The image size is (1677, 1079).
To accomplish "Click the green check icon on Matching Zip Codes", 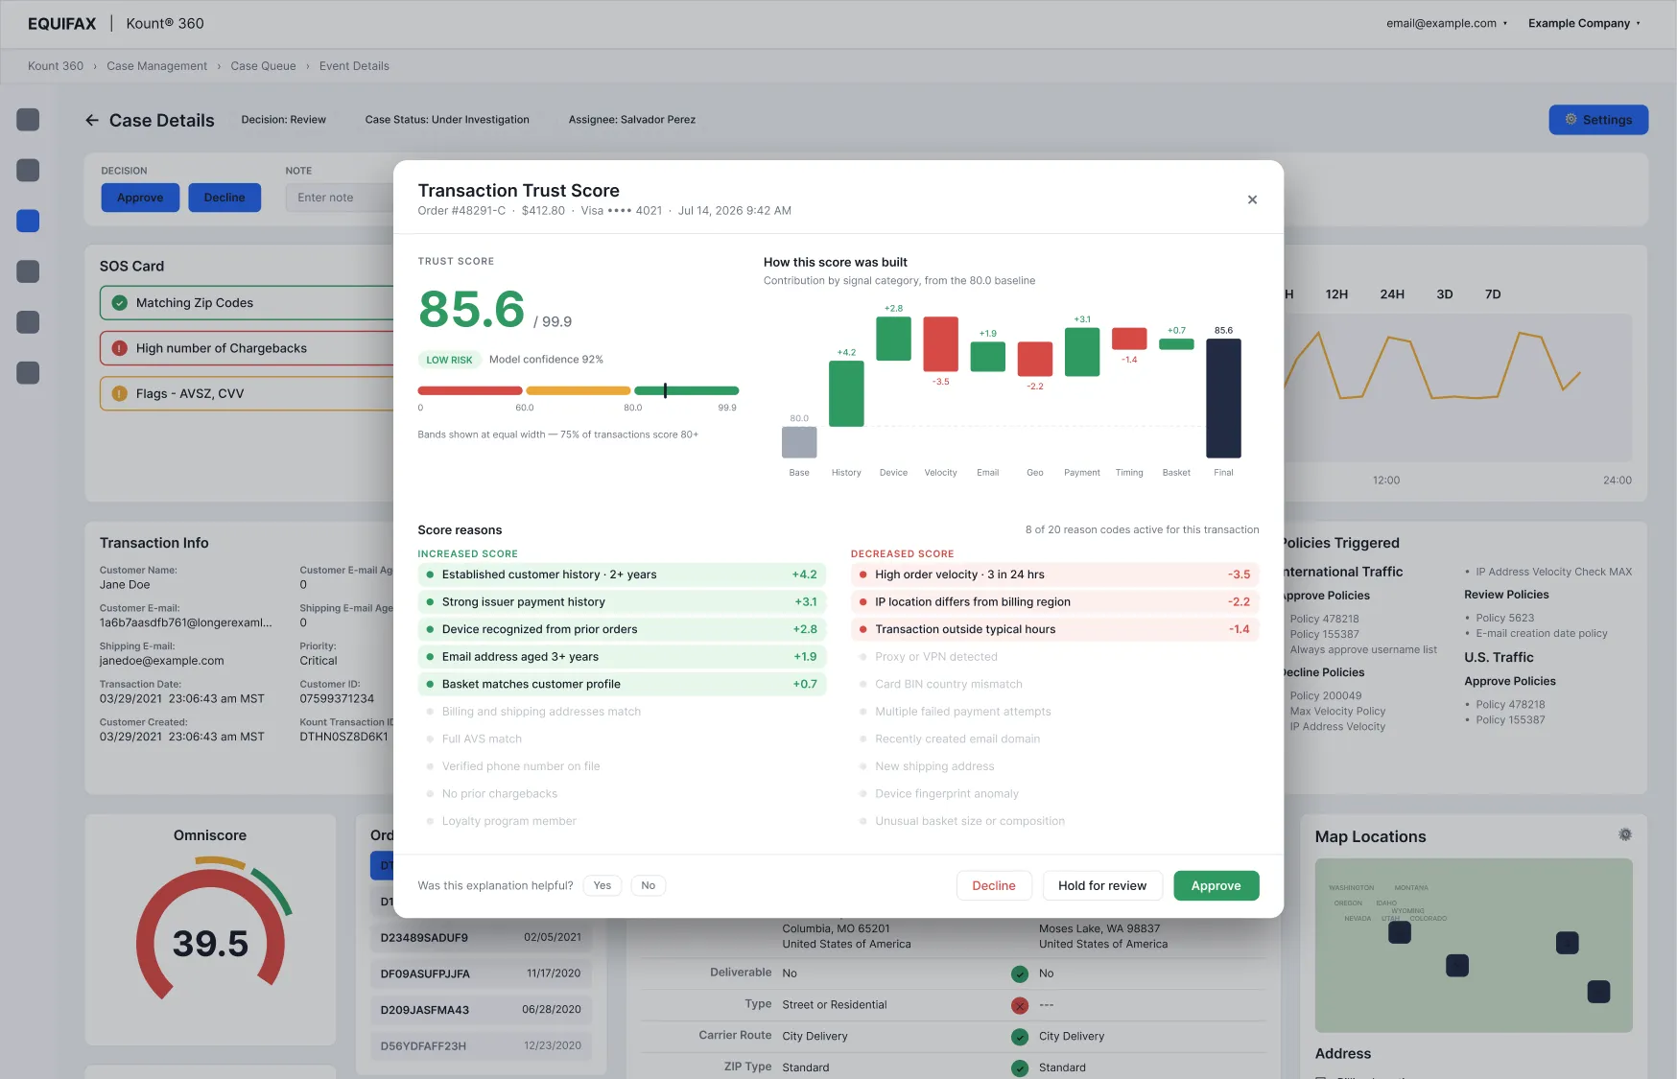I will [x=120, y=303].
